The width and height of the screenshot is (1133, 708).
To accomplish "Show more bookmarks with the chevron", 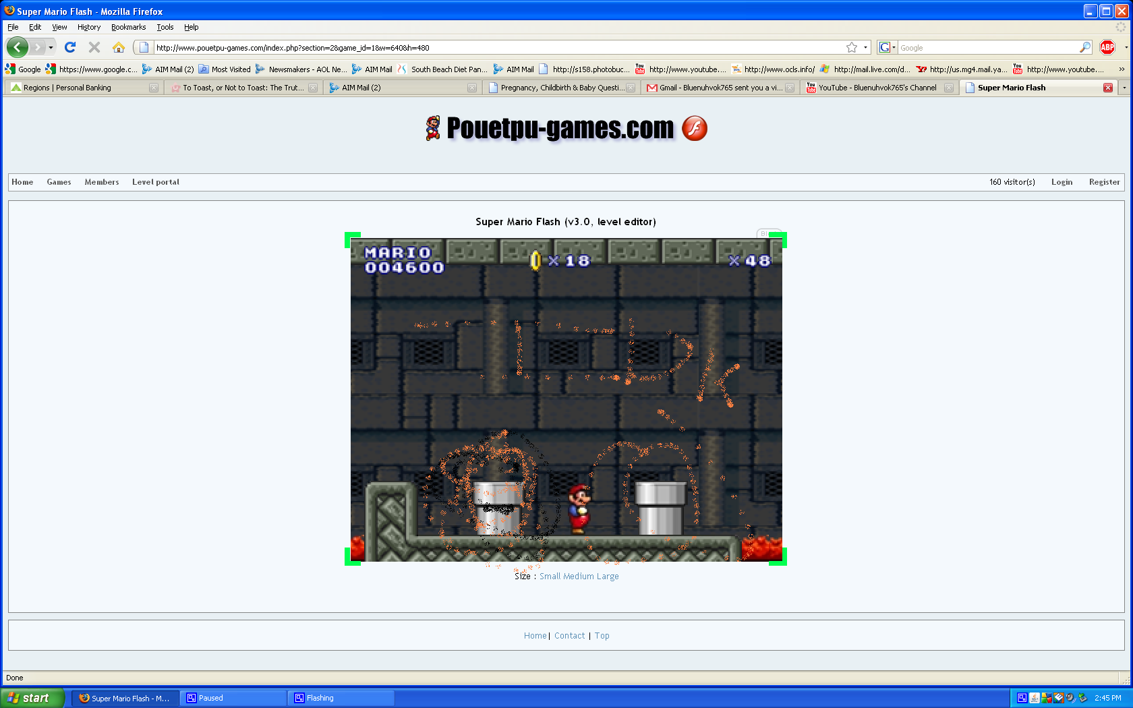I will point(1122,69).
